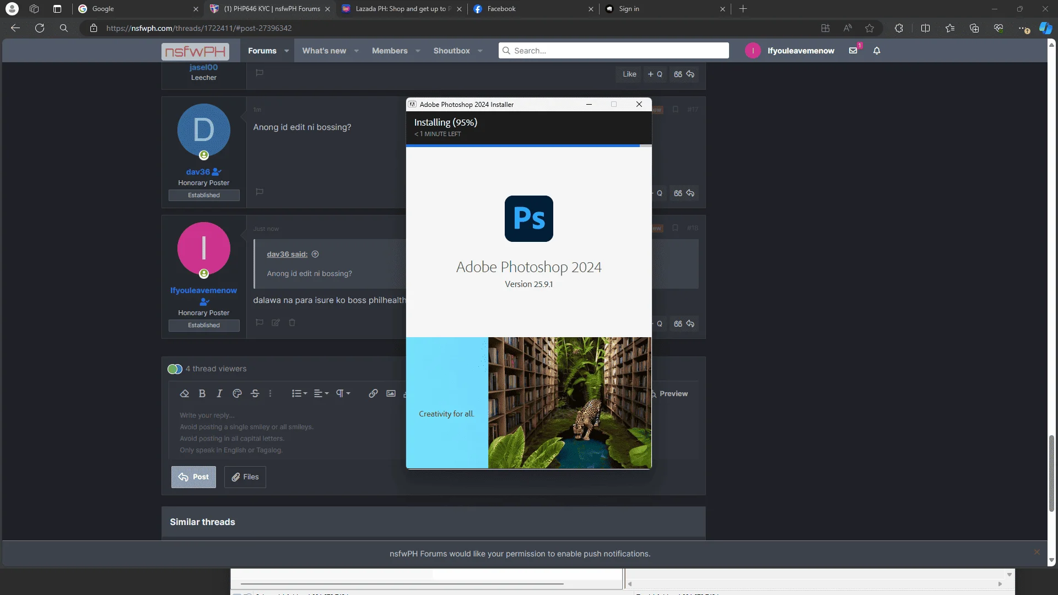The width and height of the screenshot is (1058, 595).
Task: Bookmark post #17 with the bookmark icon
Action: [x=676, y=109]
